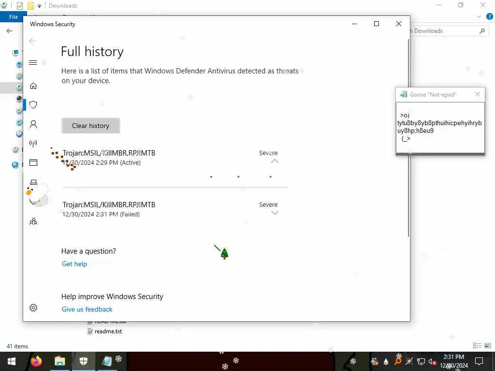495x371 pixels.
Task: Open the Give us feedback link
Action: 87,309
